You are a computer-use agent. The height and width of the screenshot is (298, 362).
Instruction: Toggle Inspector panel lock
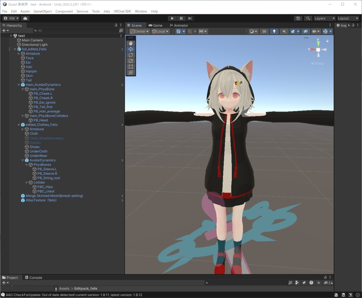[x=353, y=25]
